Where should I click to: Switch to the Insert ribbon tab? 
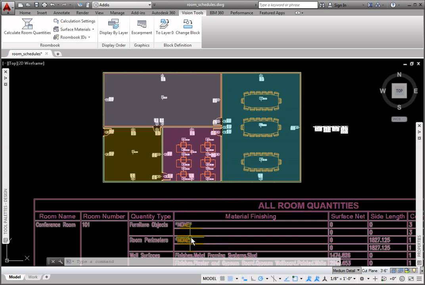[42, 13]
